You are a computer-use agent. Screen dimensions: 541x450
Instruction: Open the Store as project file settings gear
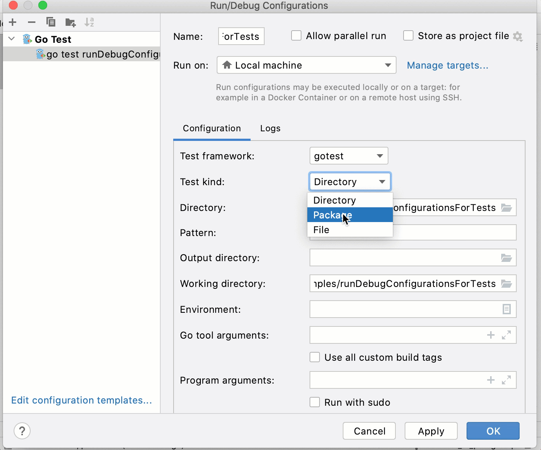[518, 37]
